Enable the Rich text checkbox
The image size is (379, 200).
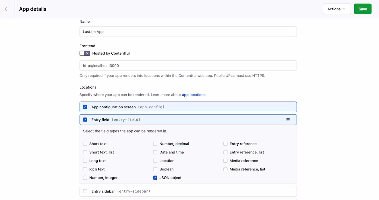(85, 169)
